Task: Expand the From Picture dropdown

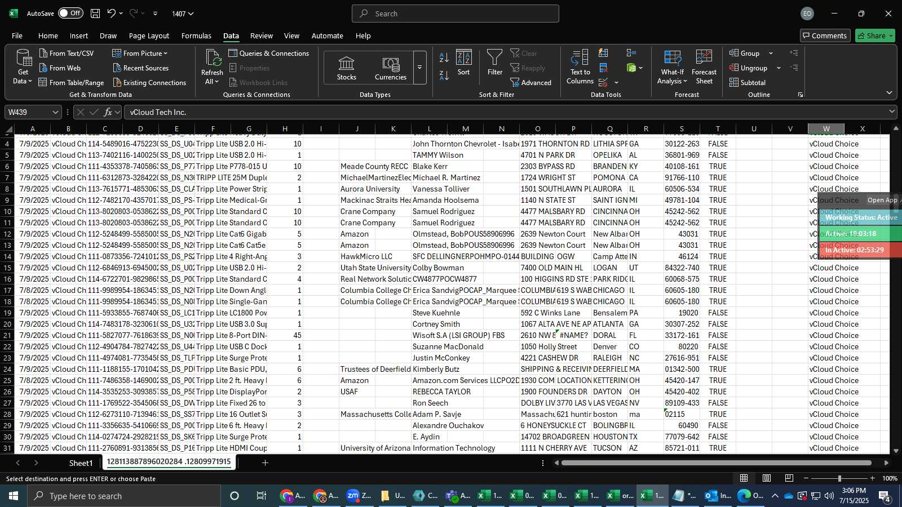Action: [x=166, y=54]
